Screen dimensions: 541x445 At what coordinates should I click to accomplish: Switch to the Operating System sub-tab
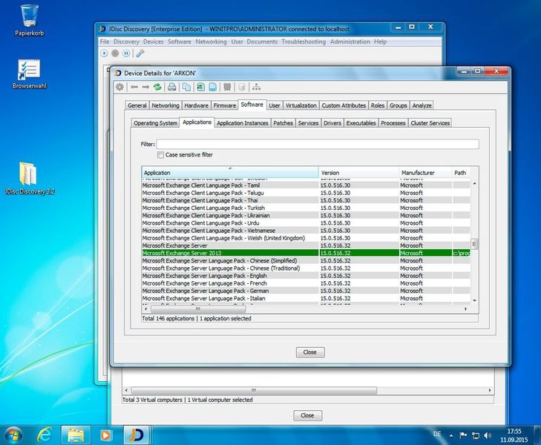[x=155, y=123]
